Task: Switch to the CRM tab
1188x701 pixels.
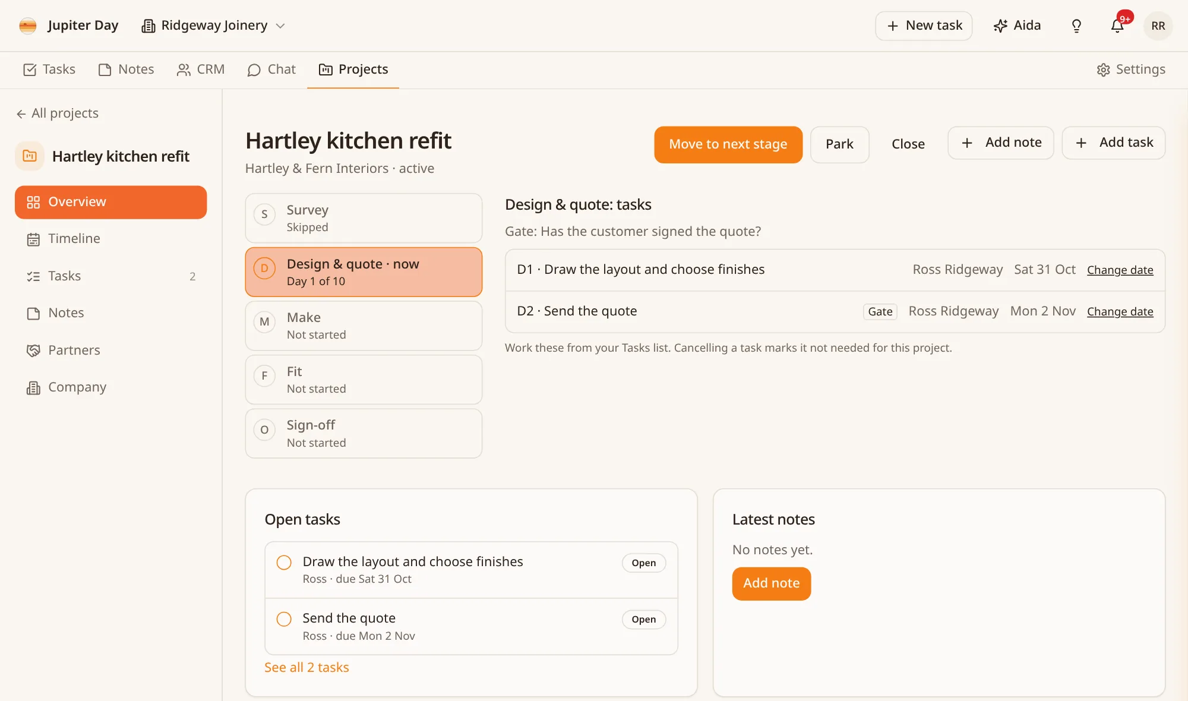Action: (201, 70)
